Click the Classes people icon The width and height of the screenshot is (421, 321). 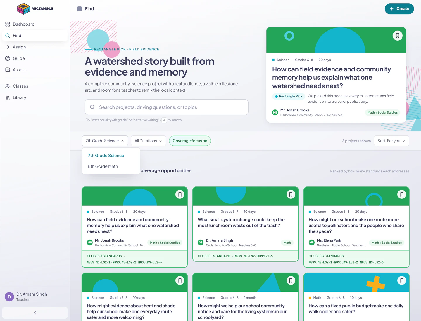pos(8,86)
